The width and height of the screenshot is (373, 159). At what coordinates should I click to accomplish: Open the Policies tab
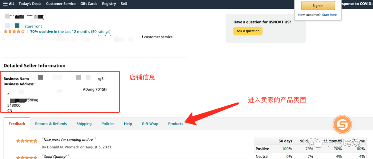(108, 124)
